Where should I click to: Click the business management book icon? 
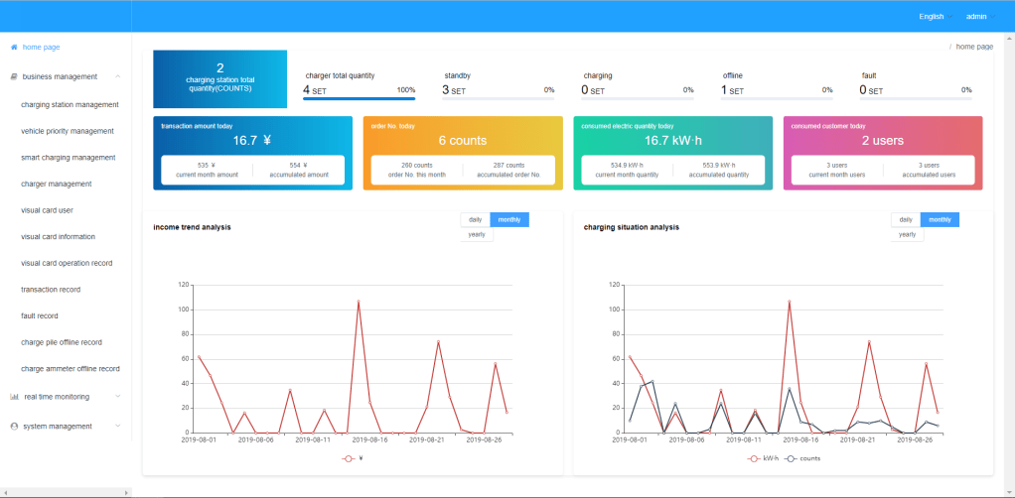tap(14, 76)
